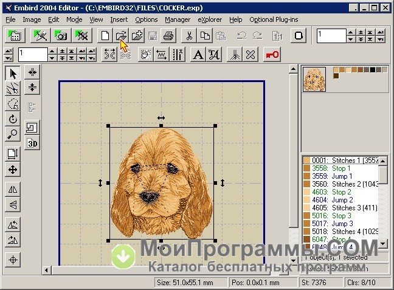Click stitch list scrollbar down arrow
The image size is (394, 290).
(x=382, y=243)
